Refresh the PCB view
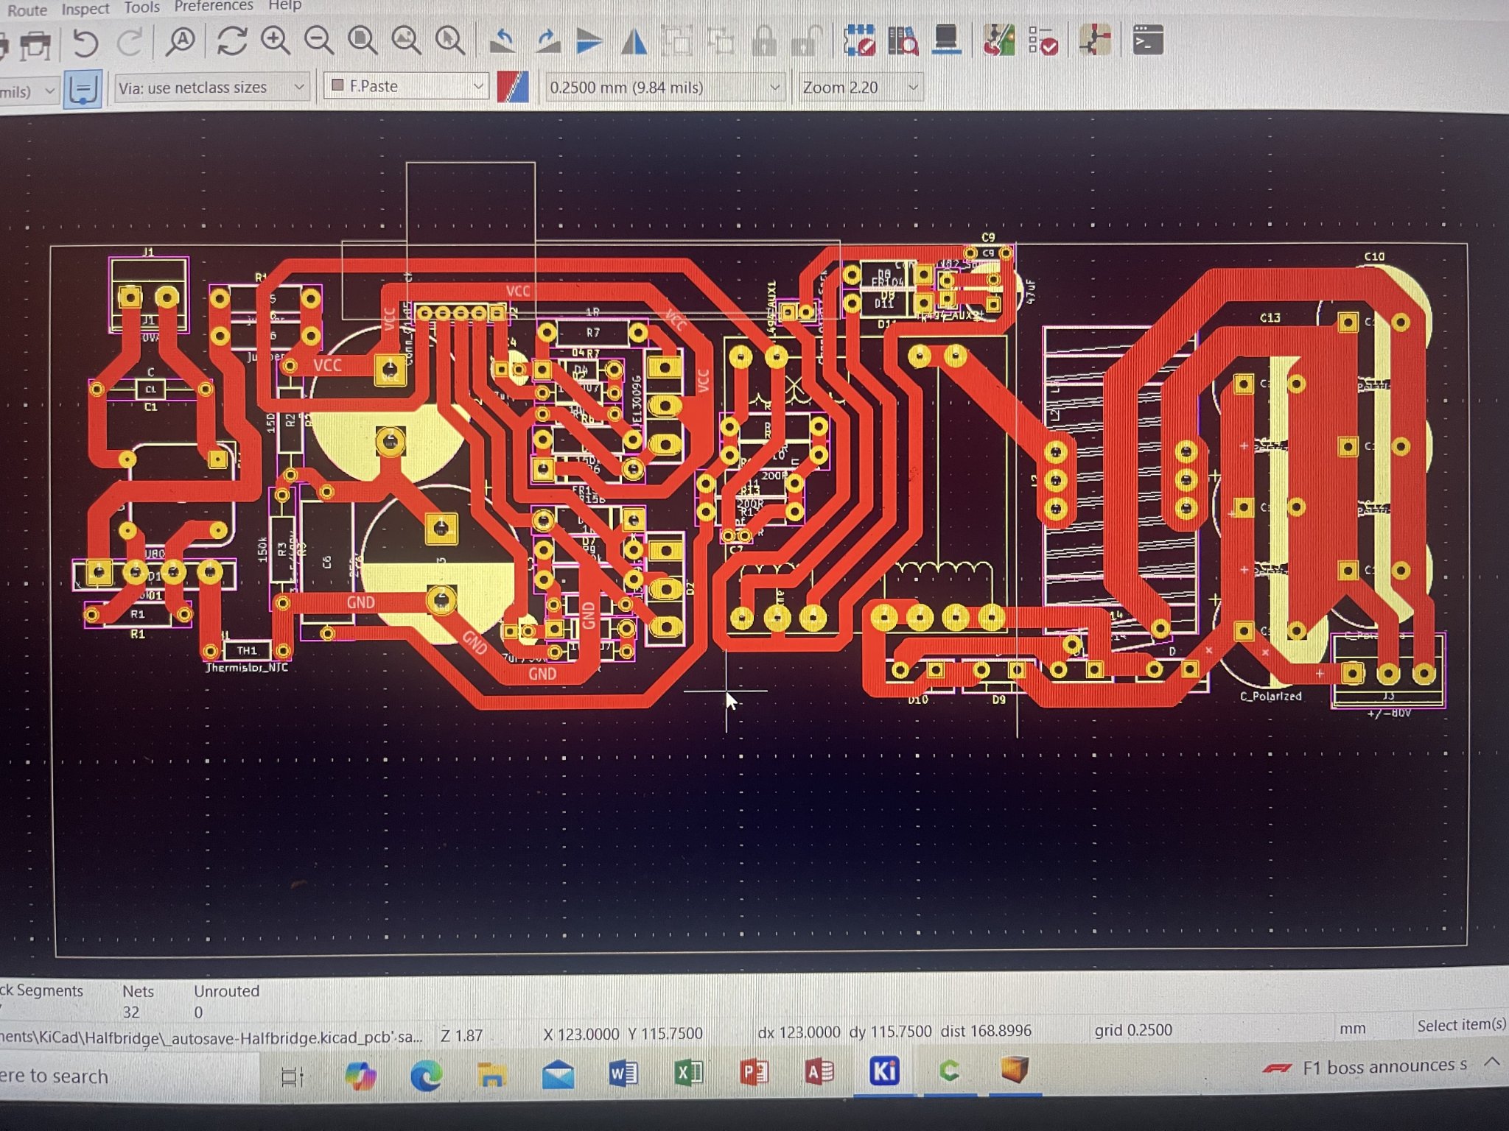 [231, 41]
